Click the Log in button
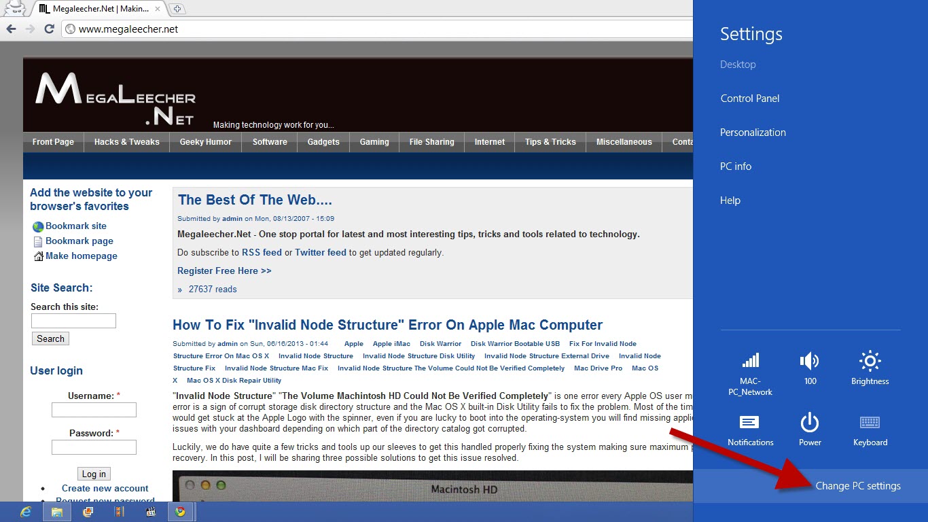 pos(94,474)
